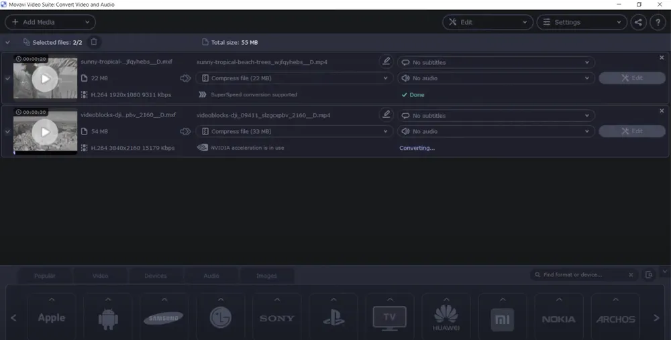This screenshot has height=340, width=671.
Task: Show previous device presets with left arrow
Action: tap(13, 318)
